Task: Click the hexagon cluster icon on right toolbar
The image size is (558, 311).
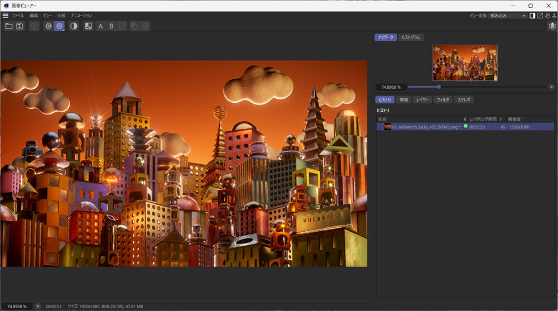Action: tap(552, 26)
